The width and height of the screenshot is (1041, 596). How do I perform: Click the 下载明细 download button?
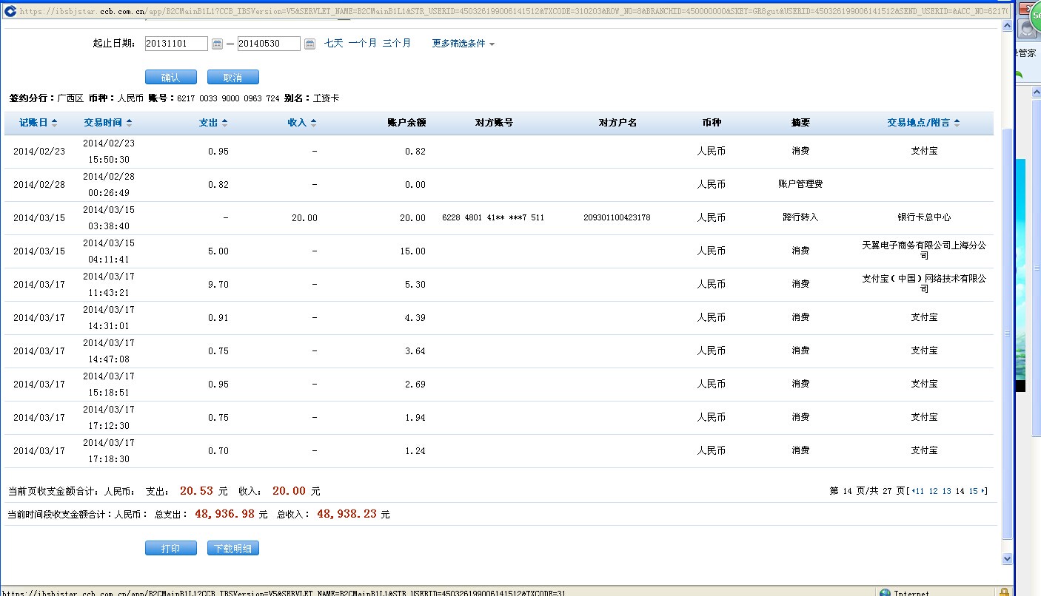pyautogui.click(x=233, y=549)
